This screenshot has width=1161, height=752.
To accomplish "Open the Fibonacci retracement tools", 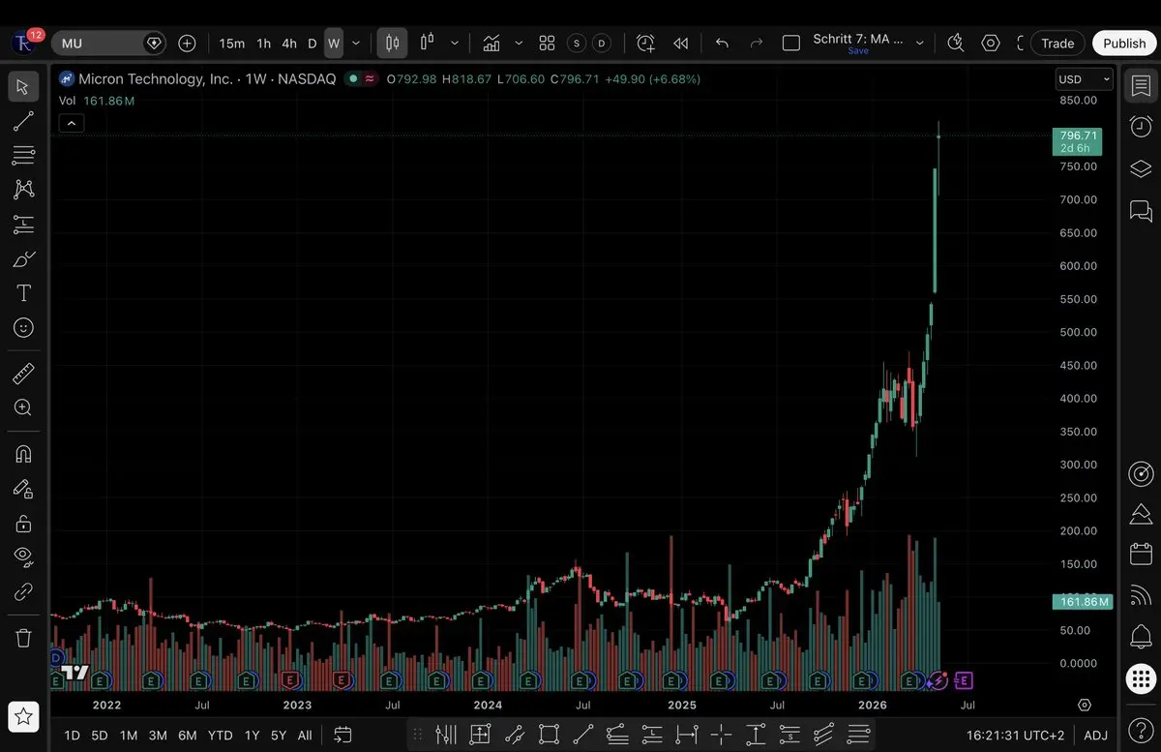I will (x=23, y=155).
